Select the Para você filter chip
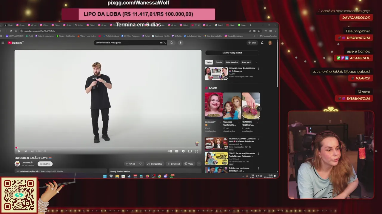 (x=246, y=62)
